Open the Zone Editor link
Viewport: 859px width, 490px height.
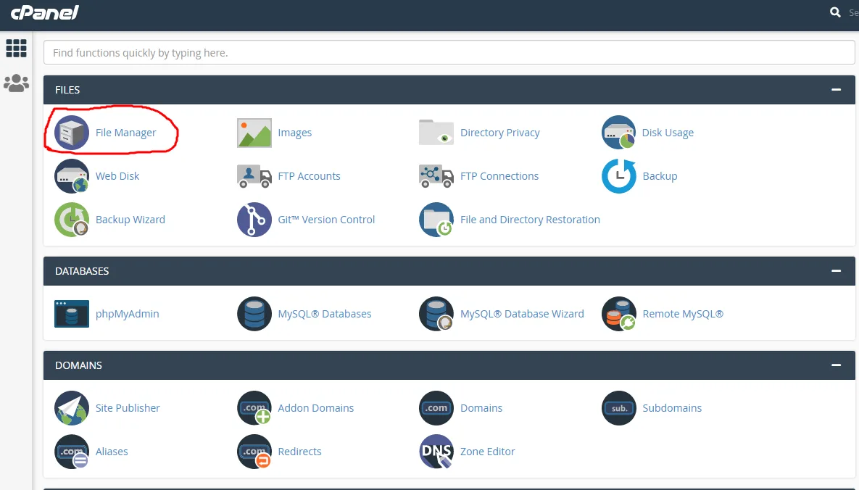[487, 451]
